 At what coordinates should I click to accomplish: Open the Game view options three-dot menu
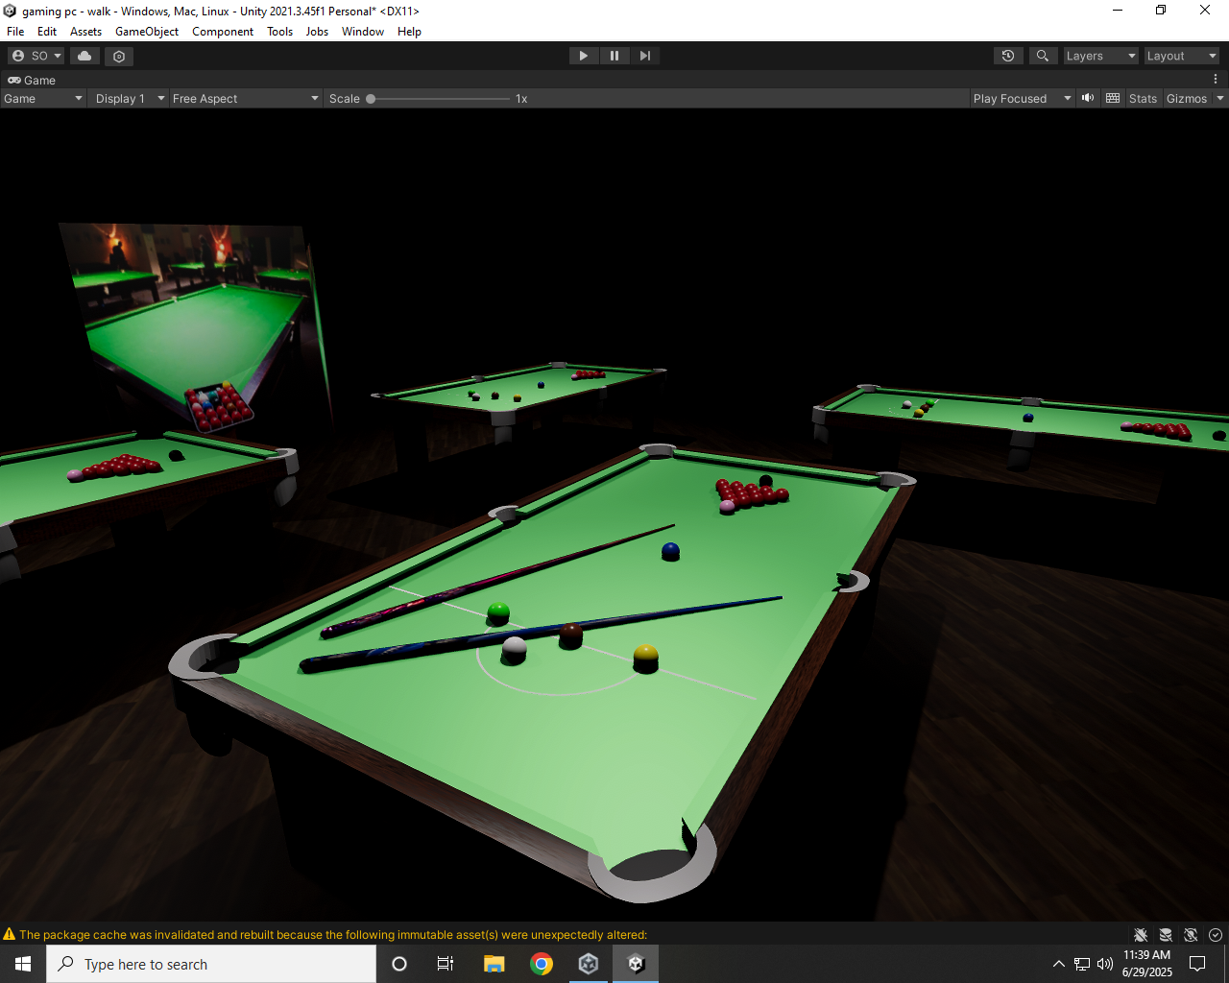coord(1216,80)
